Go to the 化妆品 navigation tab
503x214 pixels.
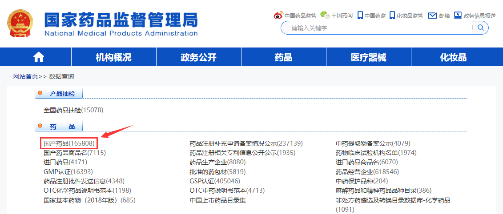453,57
